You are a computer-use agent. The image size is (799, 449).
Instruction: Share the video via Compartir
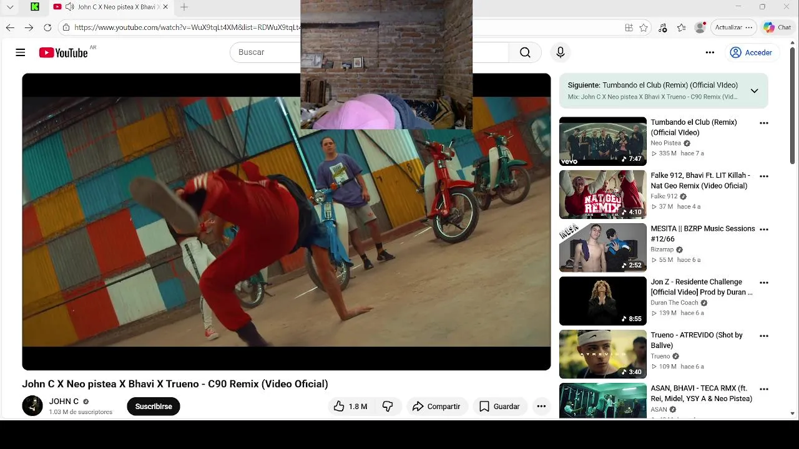click(x=436, y=407)
